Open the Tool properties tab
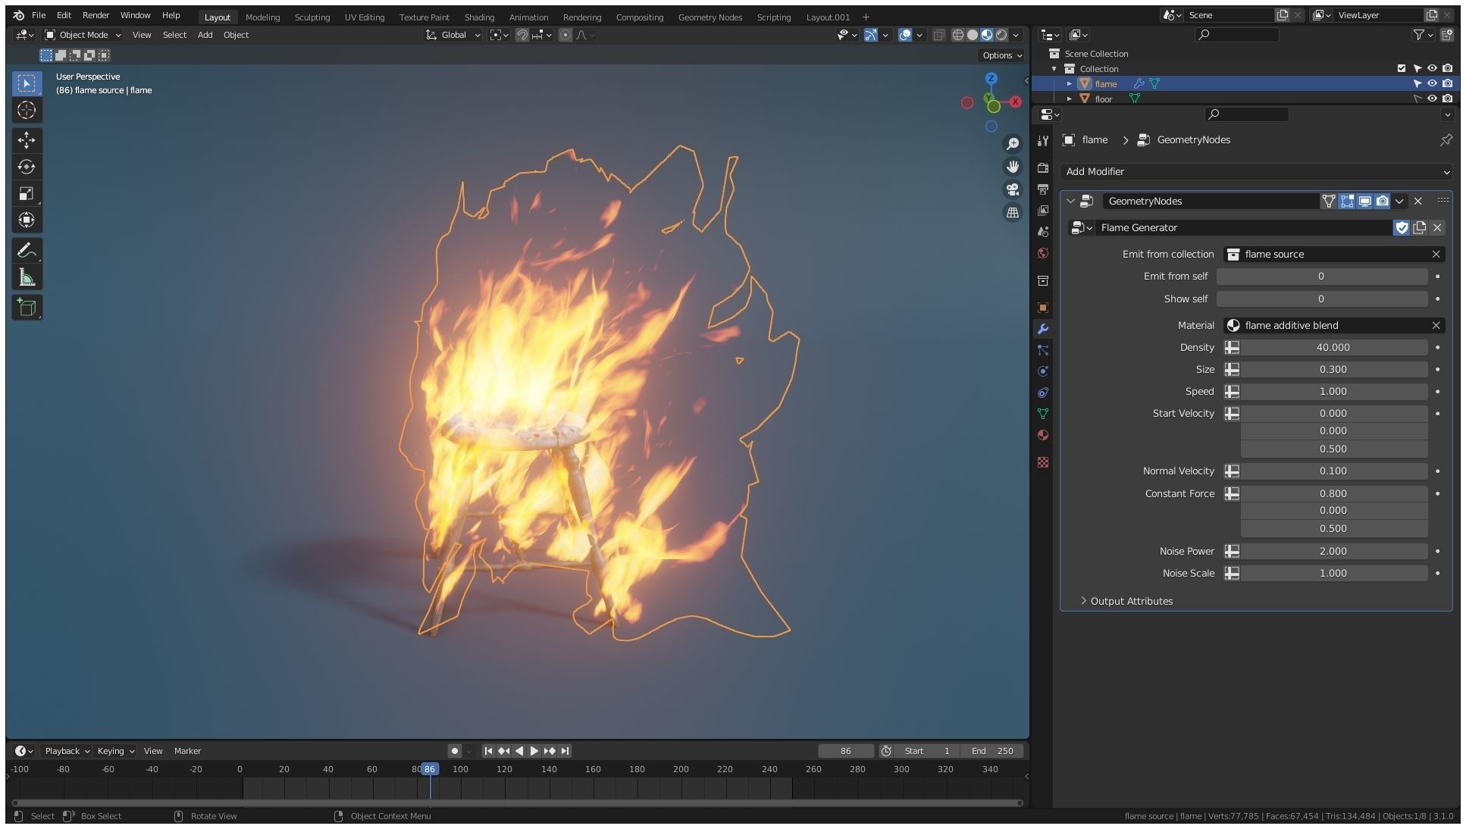 (1043, 141)
